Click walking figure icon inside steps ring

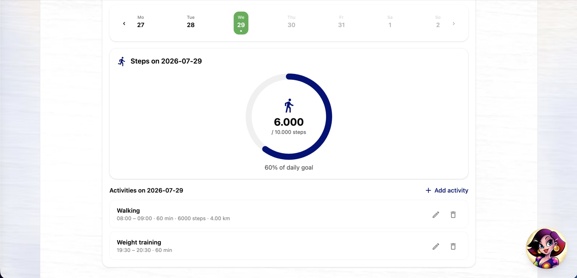tap(289, 106)
